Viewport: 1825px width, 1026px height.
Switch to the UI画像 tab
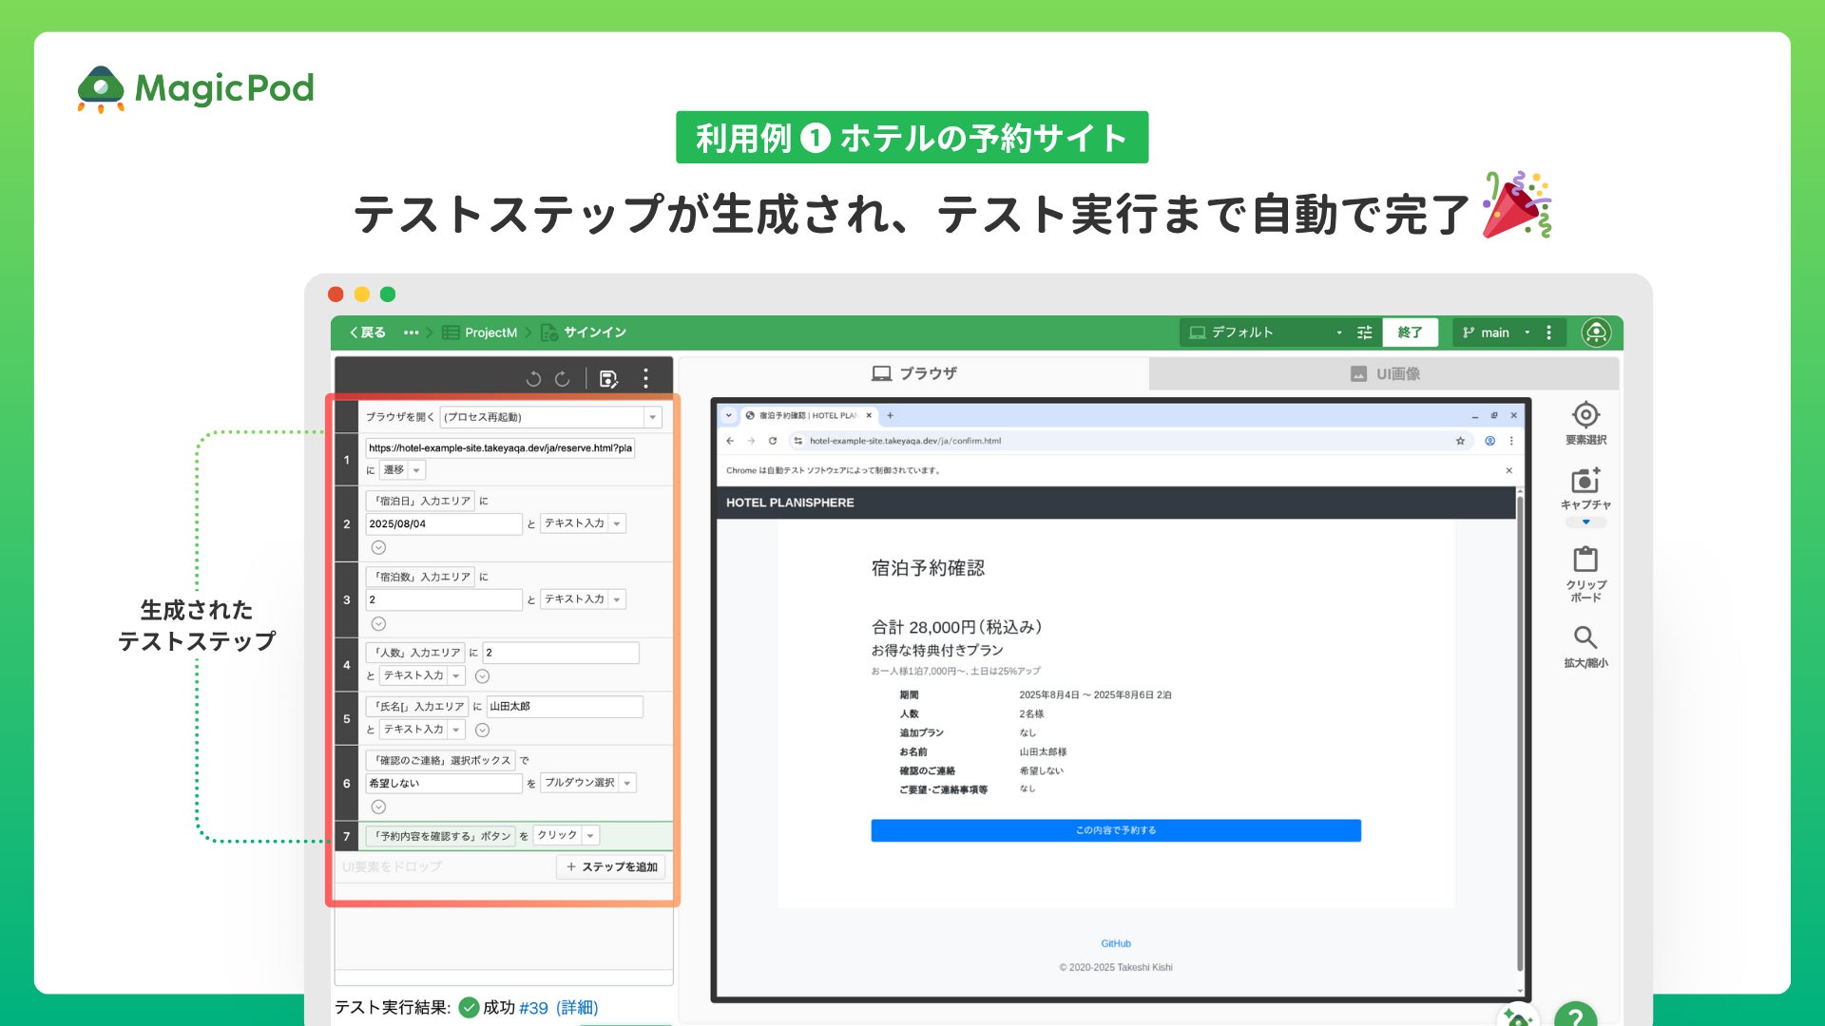(1385, 373)
